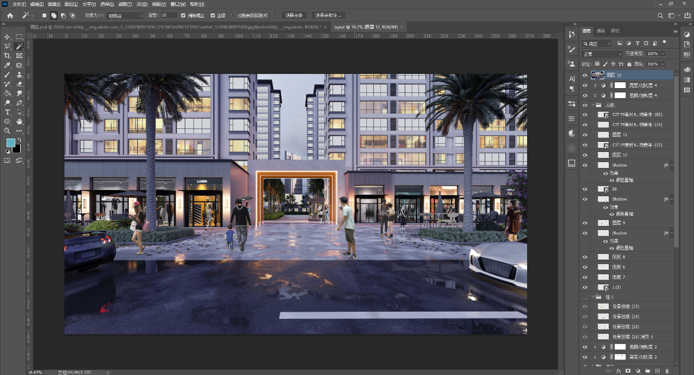Select the Clone Stamp tool
Viewport: 694px width, 375px height.
(x=20, y=75)
